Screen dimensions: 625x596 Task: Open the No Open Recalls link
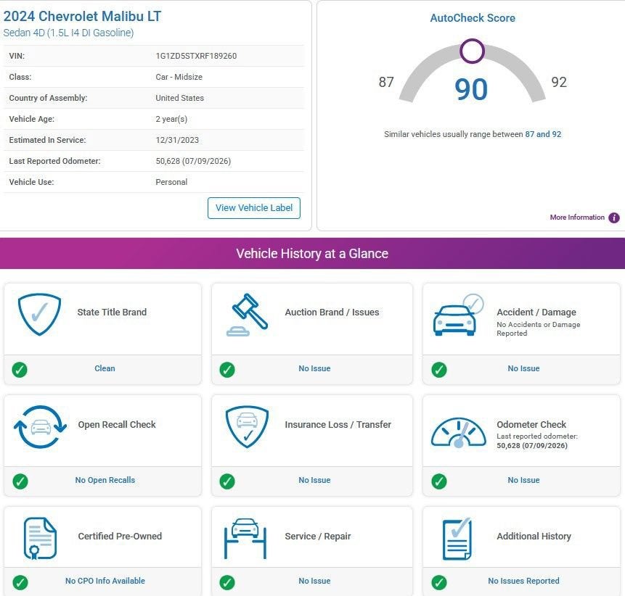[105, 480]
